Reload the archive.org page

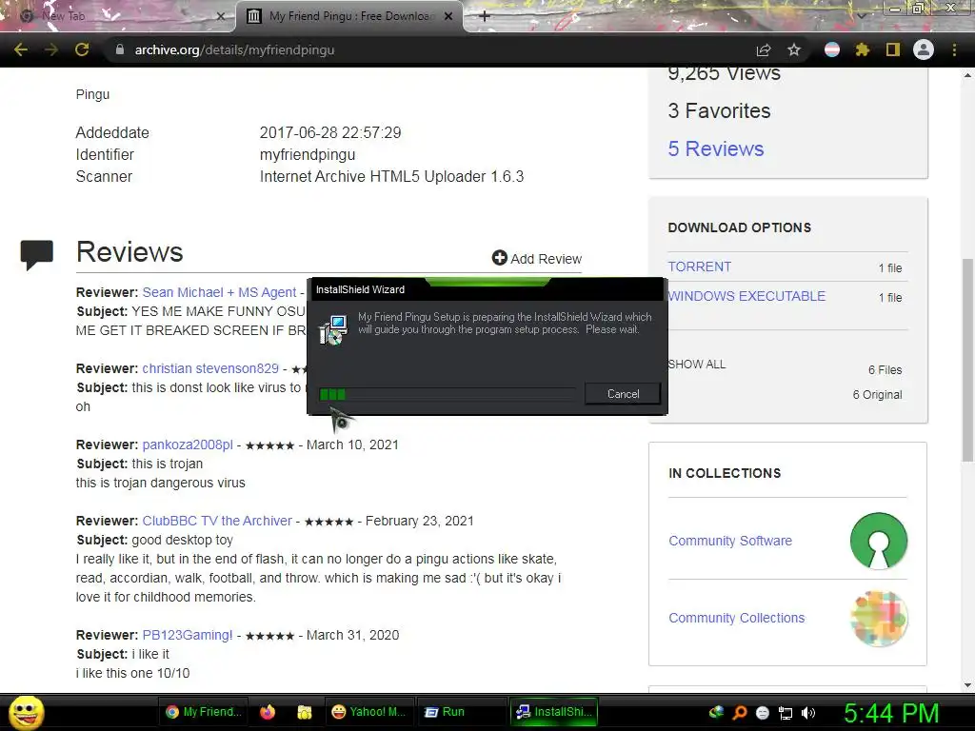[x=82, y=49]
